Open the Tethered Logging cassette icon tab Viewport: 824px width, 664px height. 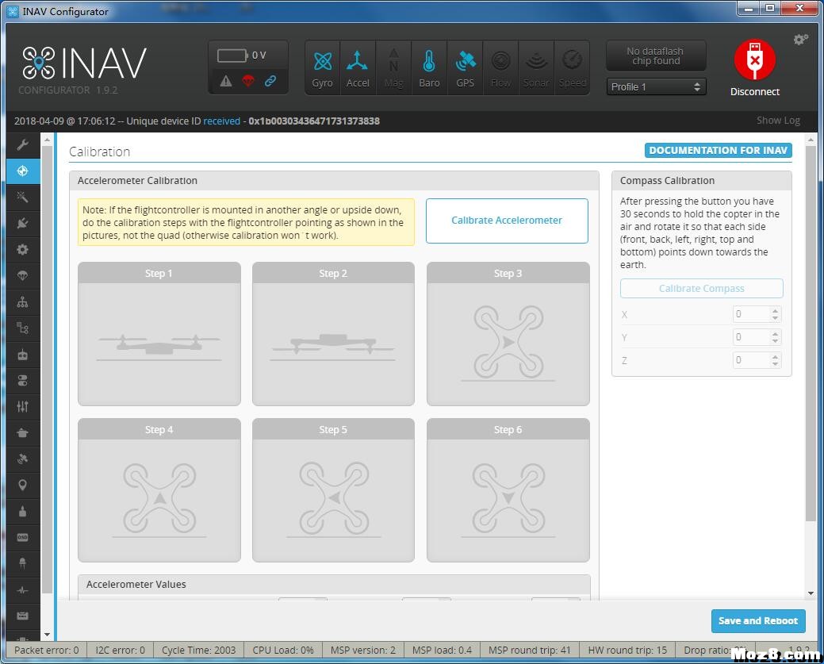pyautogui.click(x=22, y=616)
